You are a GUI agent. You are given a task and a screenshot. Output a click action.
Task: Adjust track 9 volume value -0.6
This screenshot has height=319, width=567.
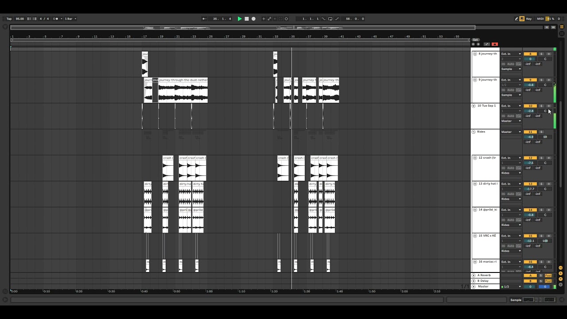coord(530,85)
